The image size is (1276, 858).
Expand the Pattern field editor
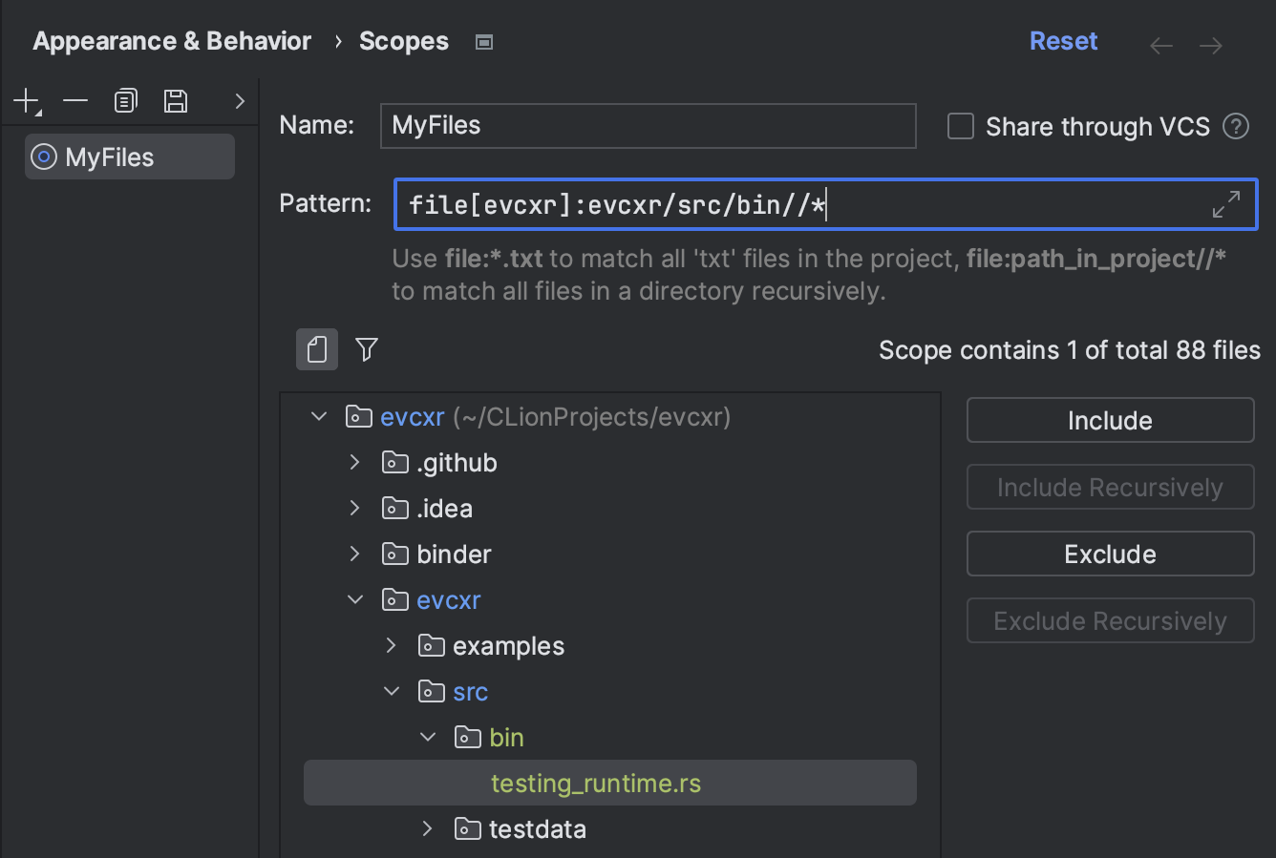coord(1226,204)
